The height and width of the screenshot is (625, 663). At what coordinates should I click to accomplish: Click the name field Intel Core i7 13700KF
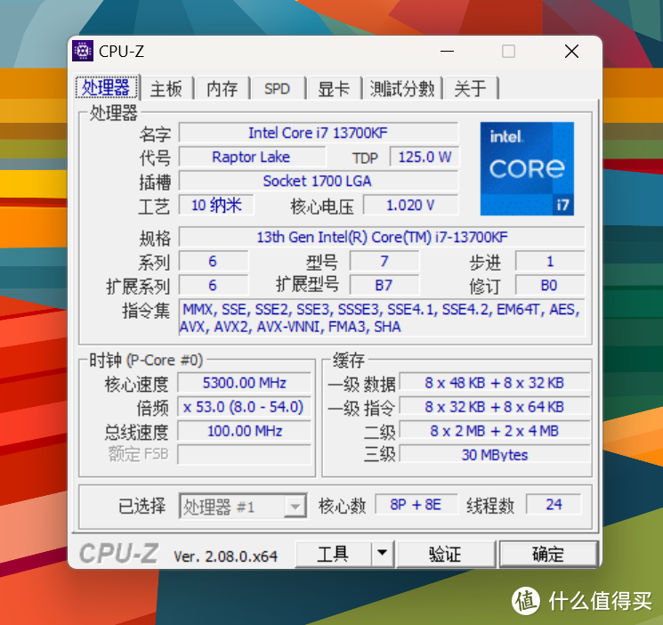point(319,133)
